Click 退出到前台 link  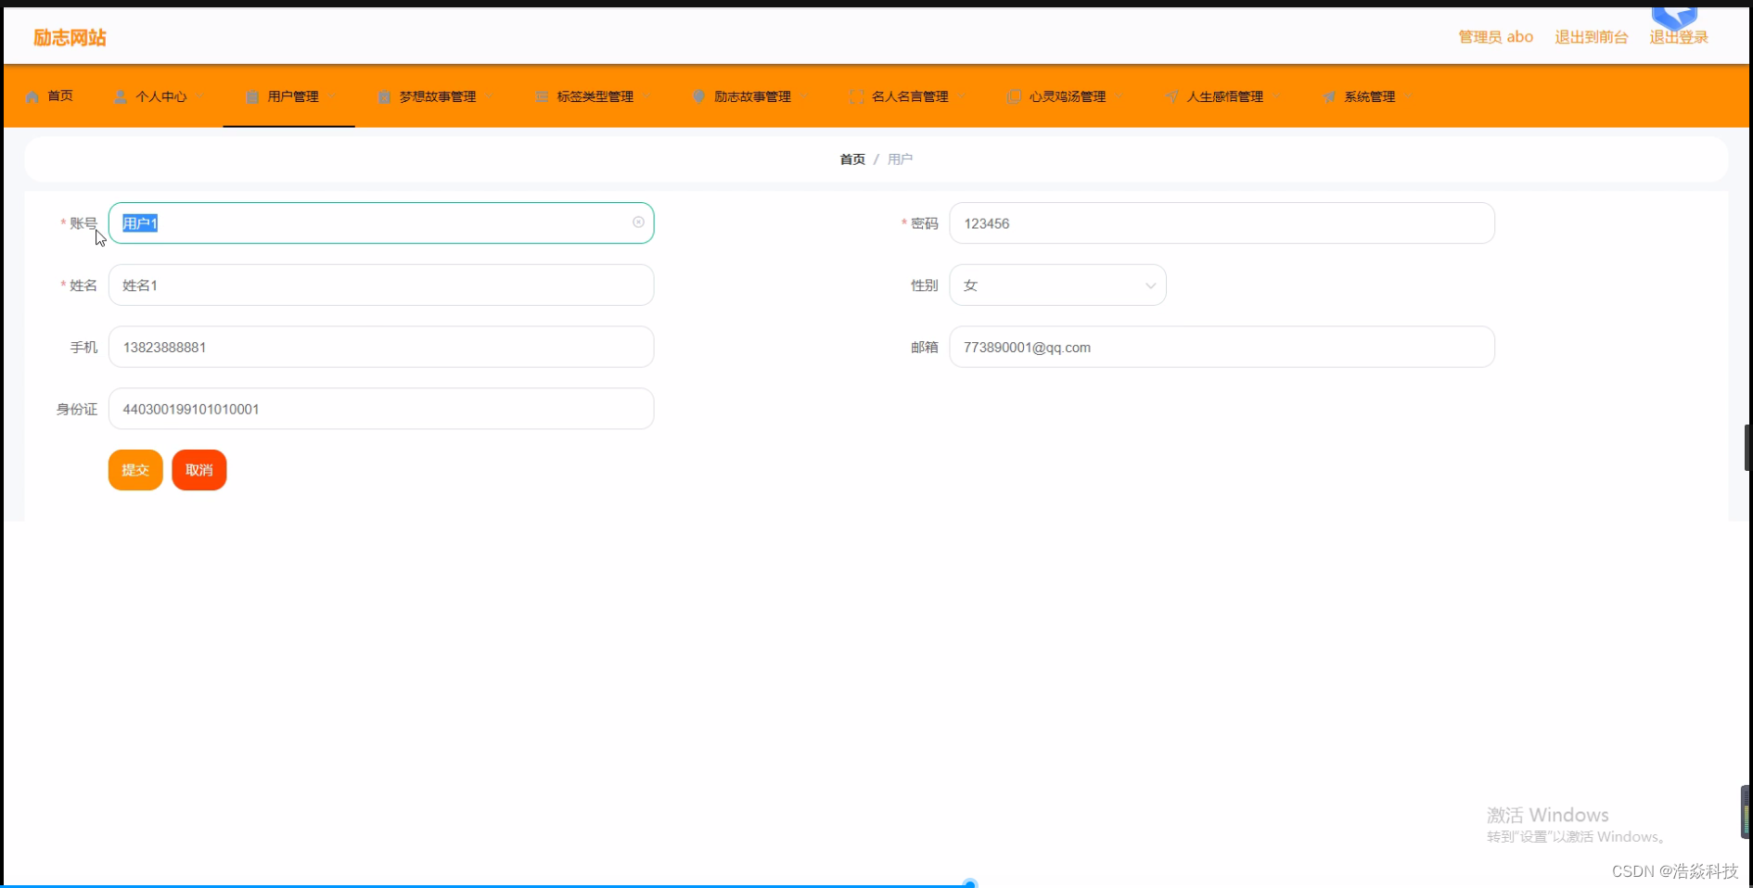coord(1591,37)
